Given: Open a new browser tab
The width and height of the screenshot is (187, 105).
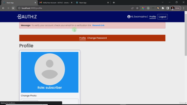Looking at the screenshot, I should point(114,3).
